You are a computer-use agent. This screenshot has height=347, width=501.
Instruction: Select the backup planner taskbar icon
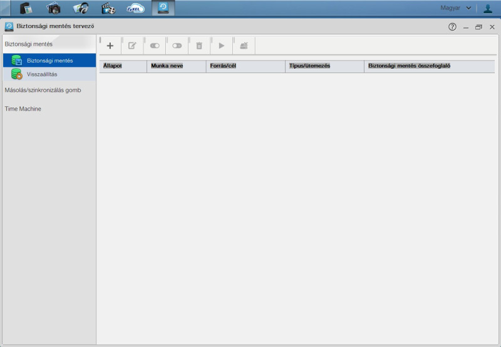click(x=163, y=8)
